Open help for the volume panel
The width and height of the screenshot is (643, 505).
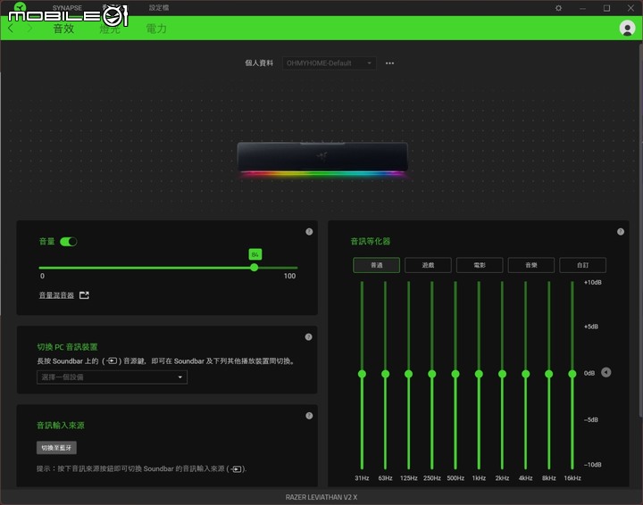point(309,232)
